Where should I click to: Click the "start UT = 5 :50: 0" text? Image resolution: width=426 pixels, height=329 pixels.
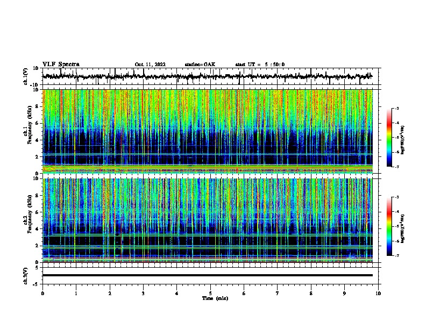pyautogui.click(x=260, y=65)
